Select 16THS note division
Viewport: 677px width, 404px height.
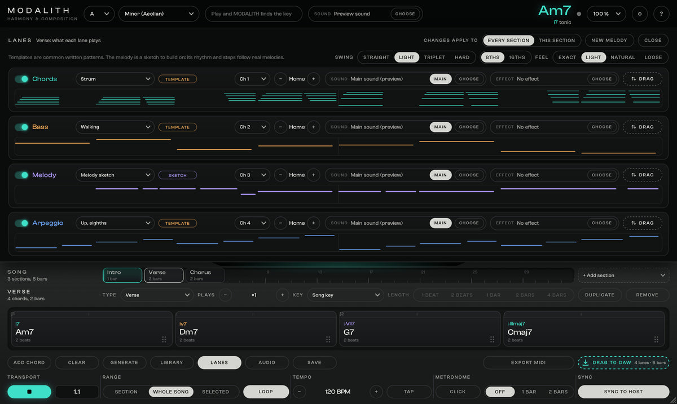(x=517, y=57)
